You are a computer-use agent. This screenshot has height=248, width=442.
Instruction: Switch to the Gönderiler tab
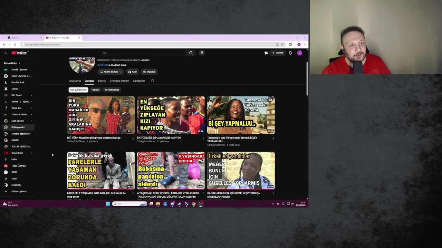click(x=139, y=81)
